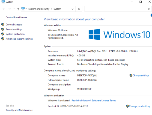Read the Microsoft Software License Terms
Screen dimensions: 152x115
coord(94,100)
